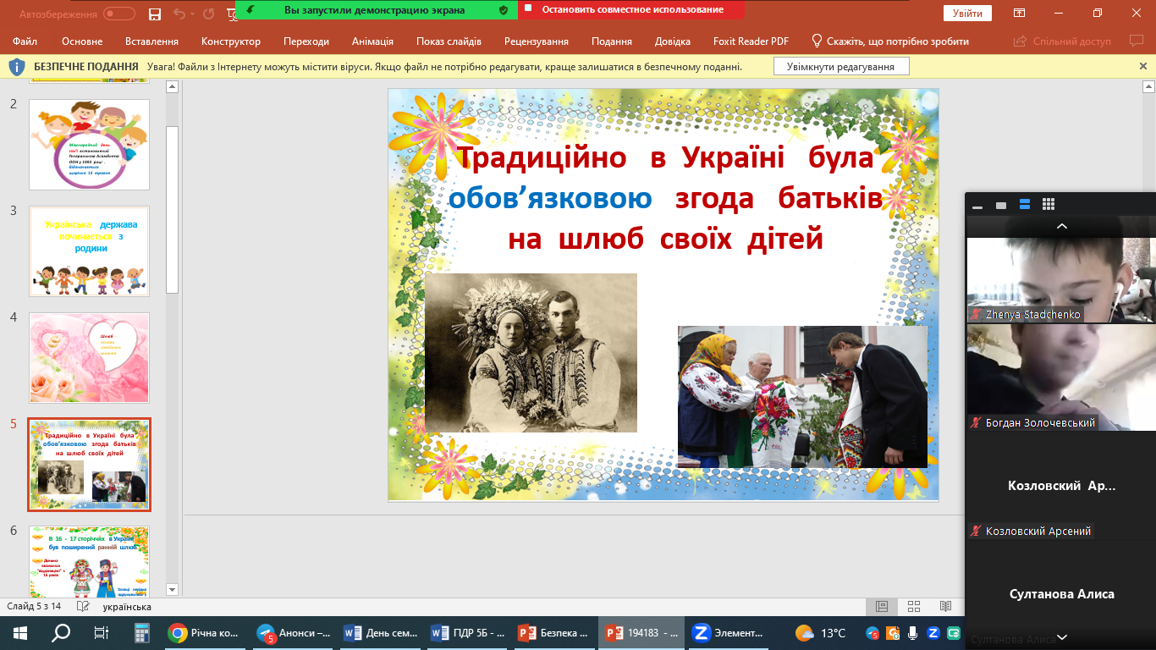1156x650 pixels.
Task: Click Богдан Золочевський video tile
Action: 1060,378
